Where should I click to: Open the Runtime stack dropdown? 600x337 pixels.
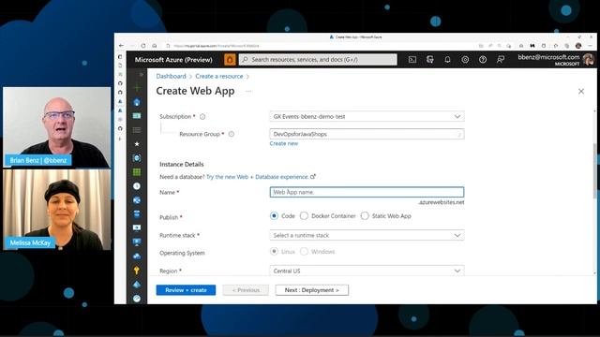coord(367,235)
